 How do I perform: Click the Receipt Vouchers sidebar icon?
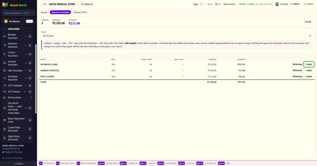point(4,37)
